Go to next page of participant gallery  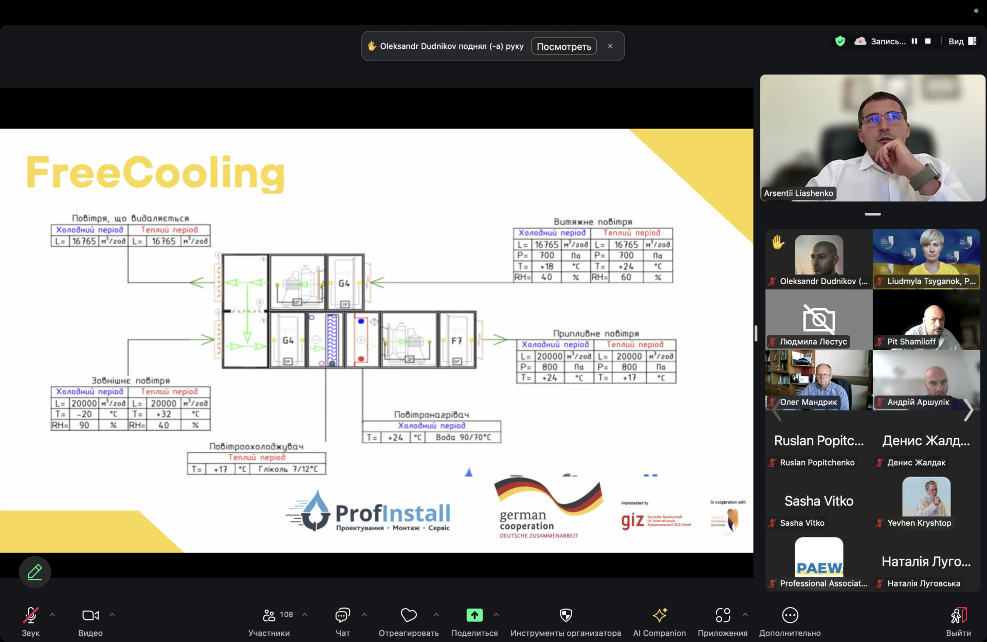968,410
